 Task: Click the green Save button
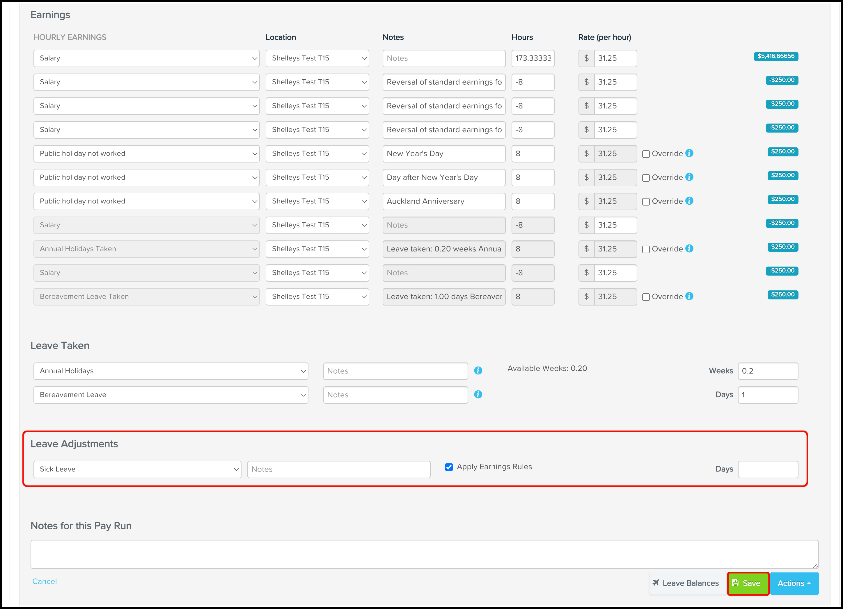(x=748, y=583)
